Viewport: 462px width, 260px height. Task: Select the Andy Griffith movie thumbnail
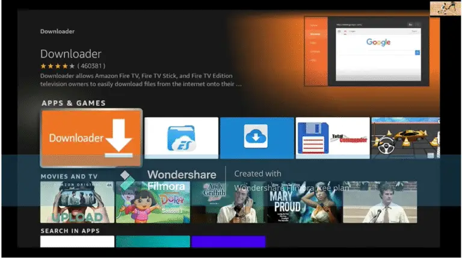pos(228,202)
